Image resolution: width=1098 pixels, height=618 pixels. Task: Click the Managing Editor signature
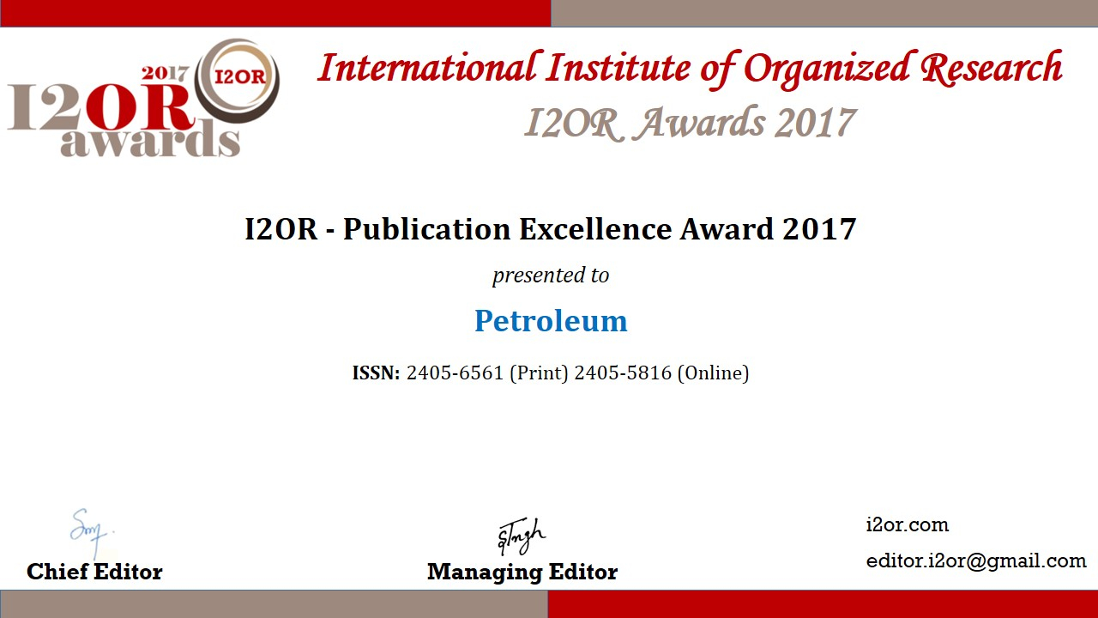[522, 536]
